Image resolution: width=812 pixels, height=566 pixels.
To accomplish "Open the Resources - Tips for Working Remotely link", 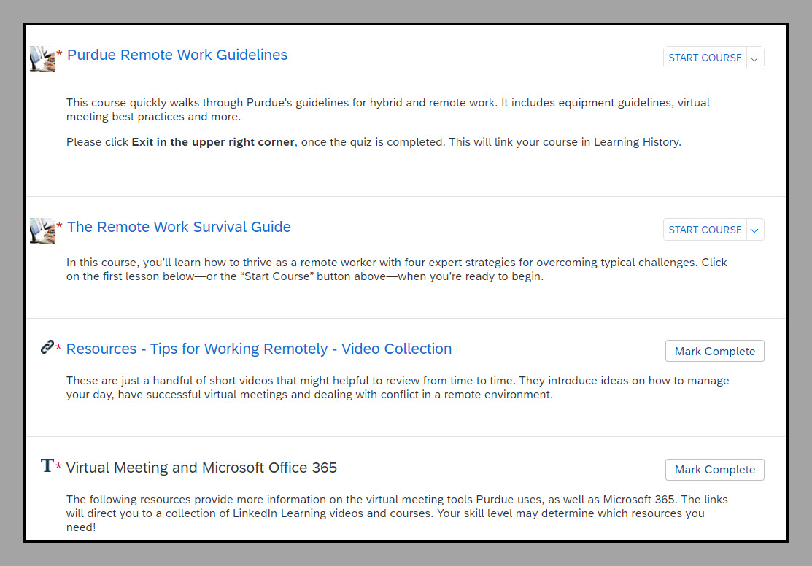I will (x=259, y=349).
